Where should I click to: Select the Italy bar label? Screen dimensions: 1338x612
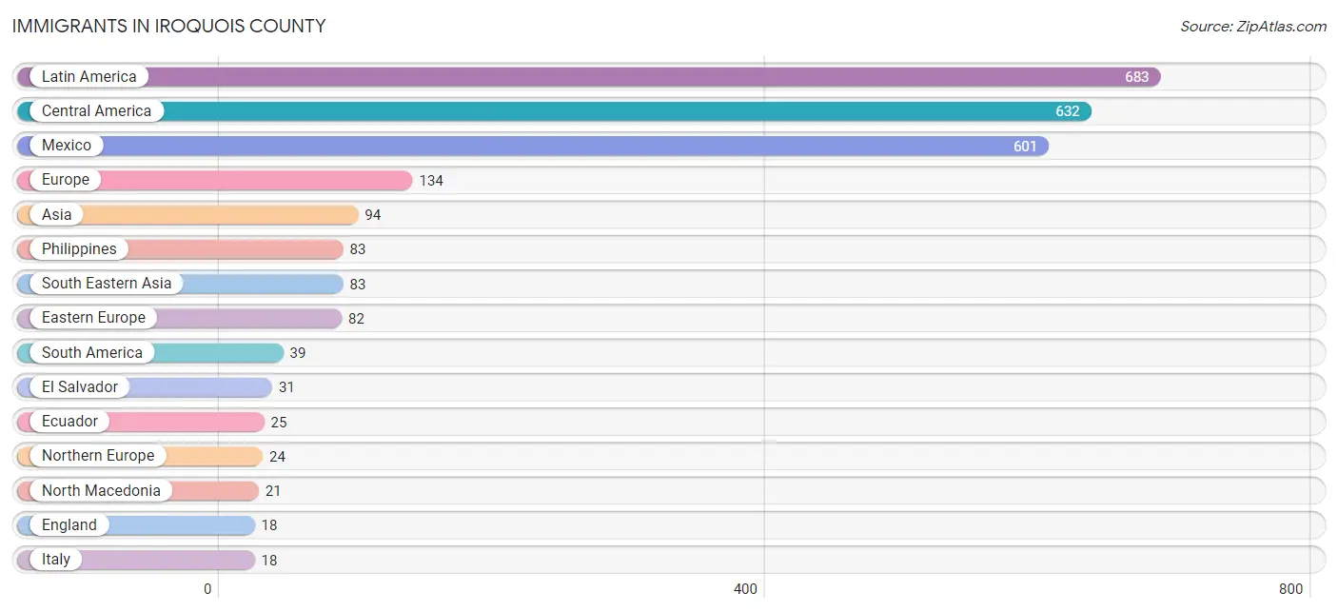[56, 559]
